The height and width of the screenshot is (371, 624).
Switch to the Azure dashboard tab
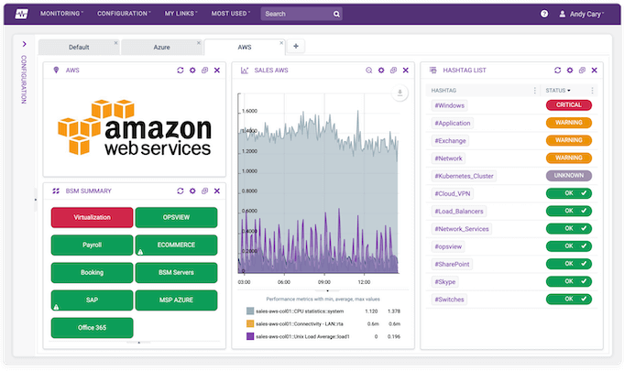click(160, 47)
